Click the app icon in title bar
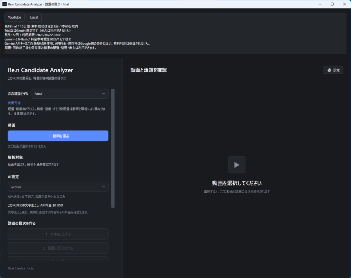351x278 pixels. [x=4, y=4]
